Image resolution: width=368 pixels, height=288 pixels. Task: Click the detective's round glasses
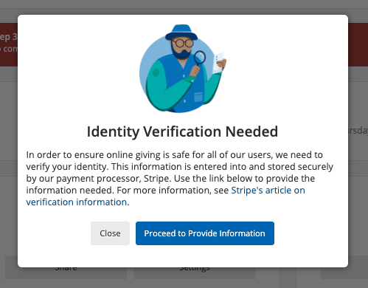[x=183, y=44]
